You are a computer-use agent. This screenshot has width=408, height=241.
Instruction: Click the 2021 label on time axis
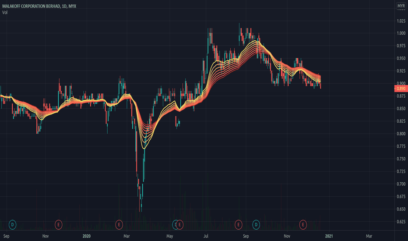329,236
